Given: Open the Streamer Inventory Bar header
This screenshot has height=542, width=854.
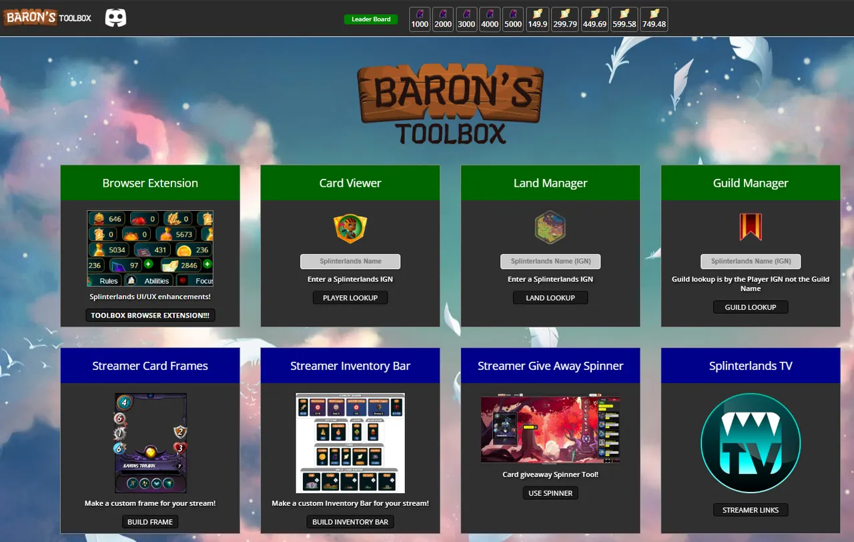Looking at the screenshot, I should (350, 366).
